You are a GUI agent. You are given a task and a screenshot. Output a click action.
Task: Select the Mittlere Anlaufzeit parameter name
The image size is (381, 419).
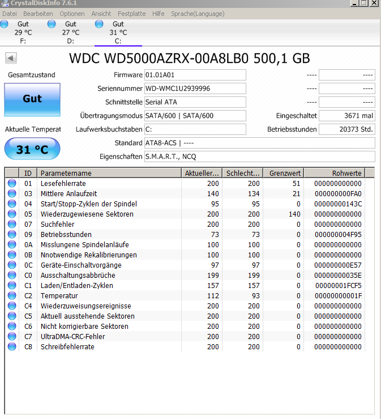pos(69,194)
